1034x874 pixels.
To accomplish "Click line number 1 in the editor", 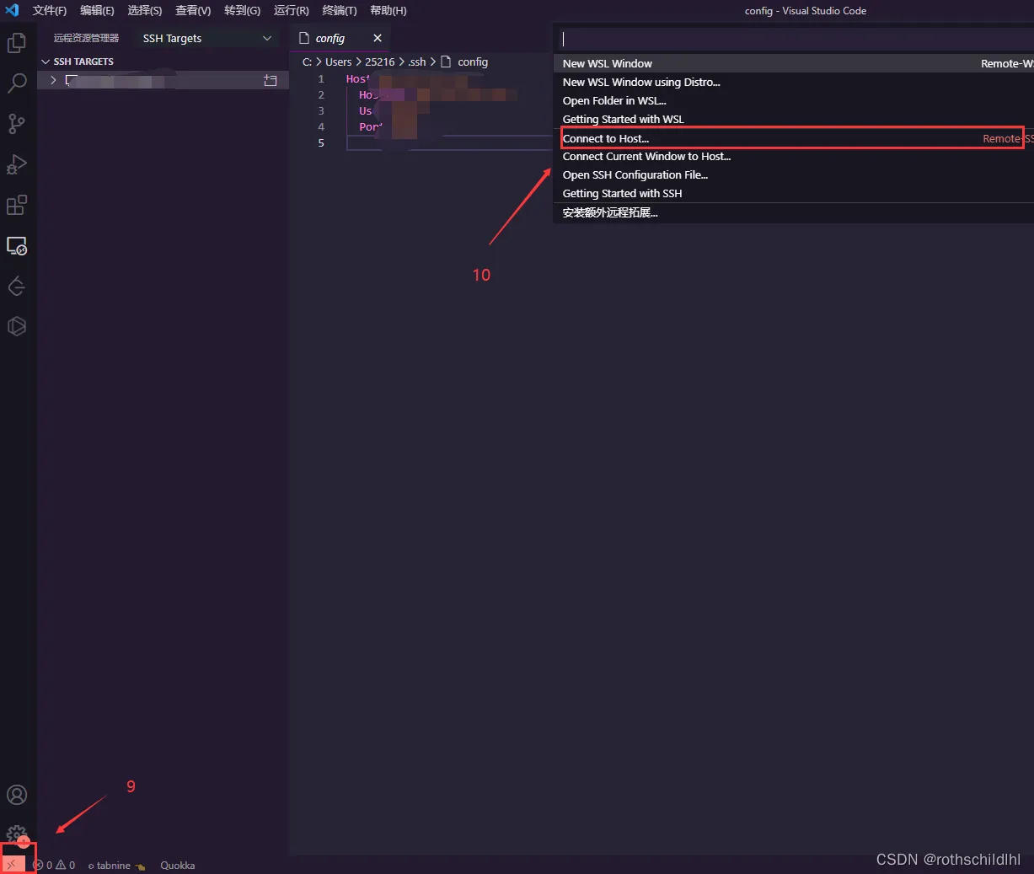I will [x=321, y=78].
